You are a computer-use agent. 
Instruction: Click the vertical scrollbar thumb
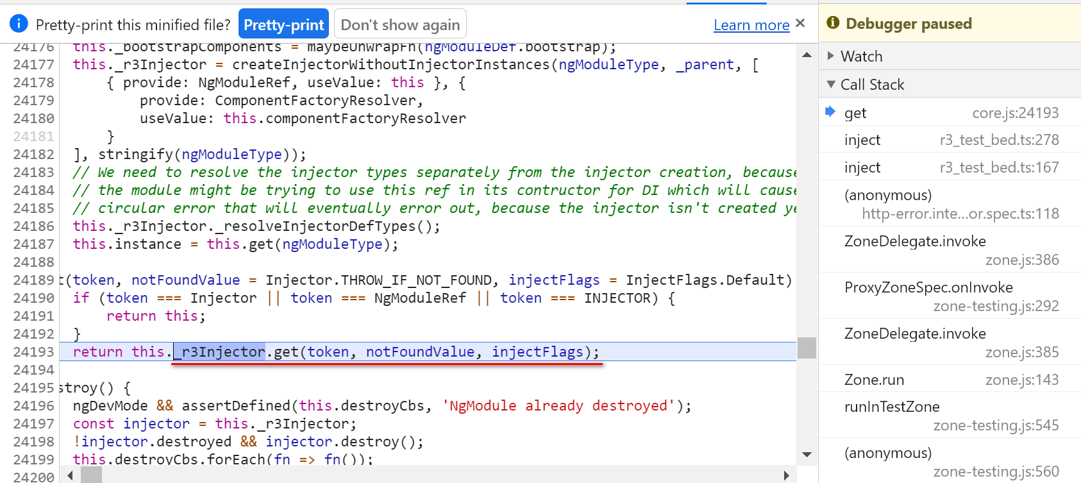coord(807,348)
